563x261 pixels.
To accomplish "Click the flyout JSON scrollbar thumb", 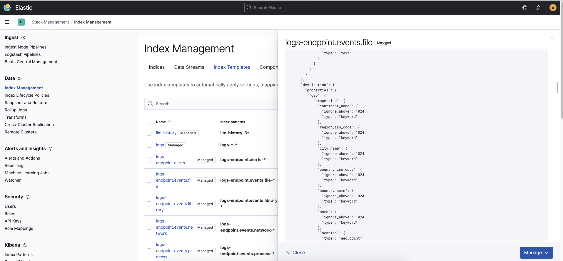I will click(557, 87).
